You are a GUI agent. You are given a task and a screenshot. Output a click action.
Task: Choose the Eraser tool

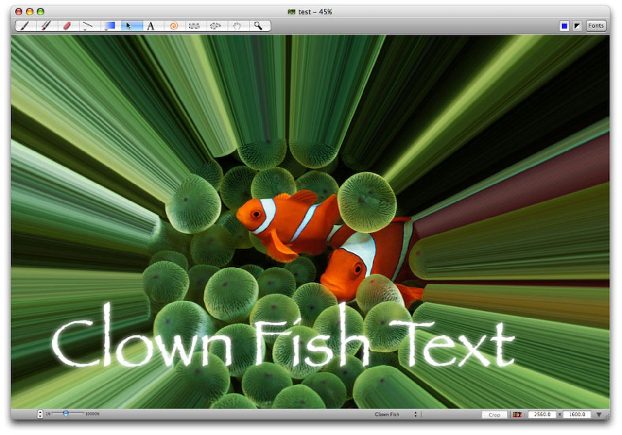[68, 26]
